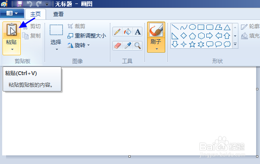Click canvas bottom-center resize handle

pos(129,156)
